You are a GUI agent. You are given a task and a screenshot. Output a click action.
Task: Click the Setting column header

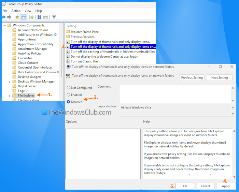(x=71, y=26)
